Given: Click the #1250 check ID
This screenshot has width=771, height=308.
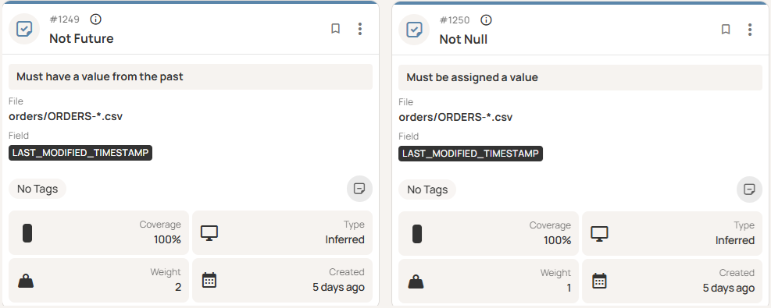Looking at the screenshot, I should coord(455,20).
